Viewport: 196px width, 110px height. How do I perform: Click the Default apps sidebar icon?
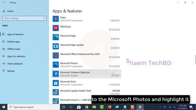coord(4,42)
